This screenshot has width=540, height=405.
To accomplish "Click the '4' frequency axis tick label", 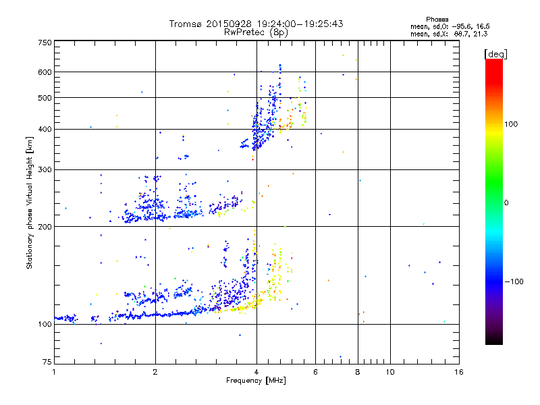I will point(256,372).
